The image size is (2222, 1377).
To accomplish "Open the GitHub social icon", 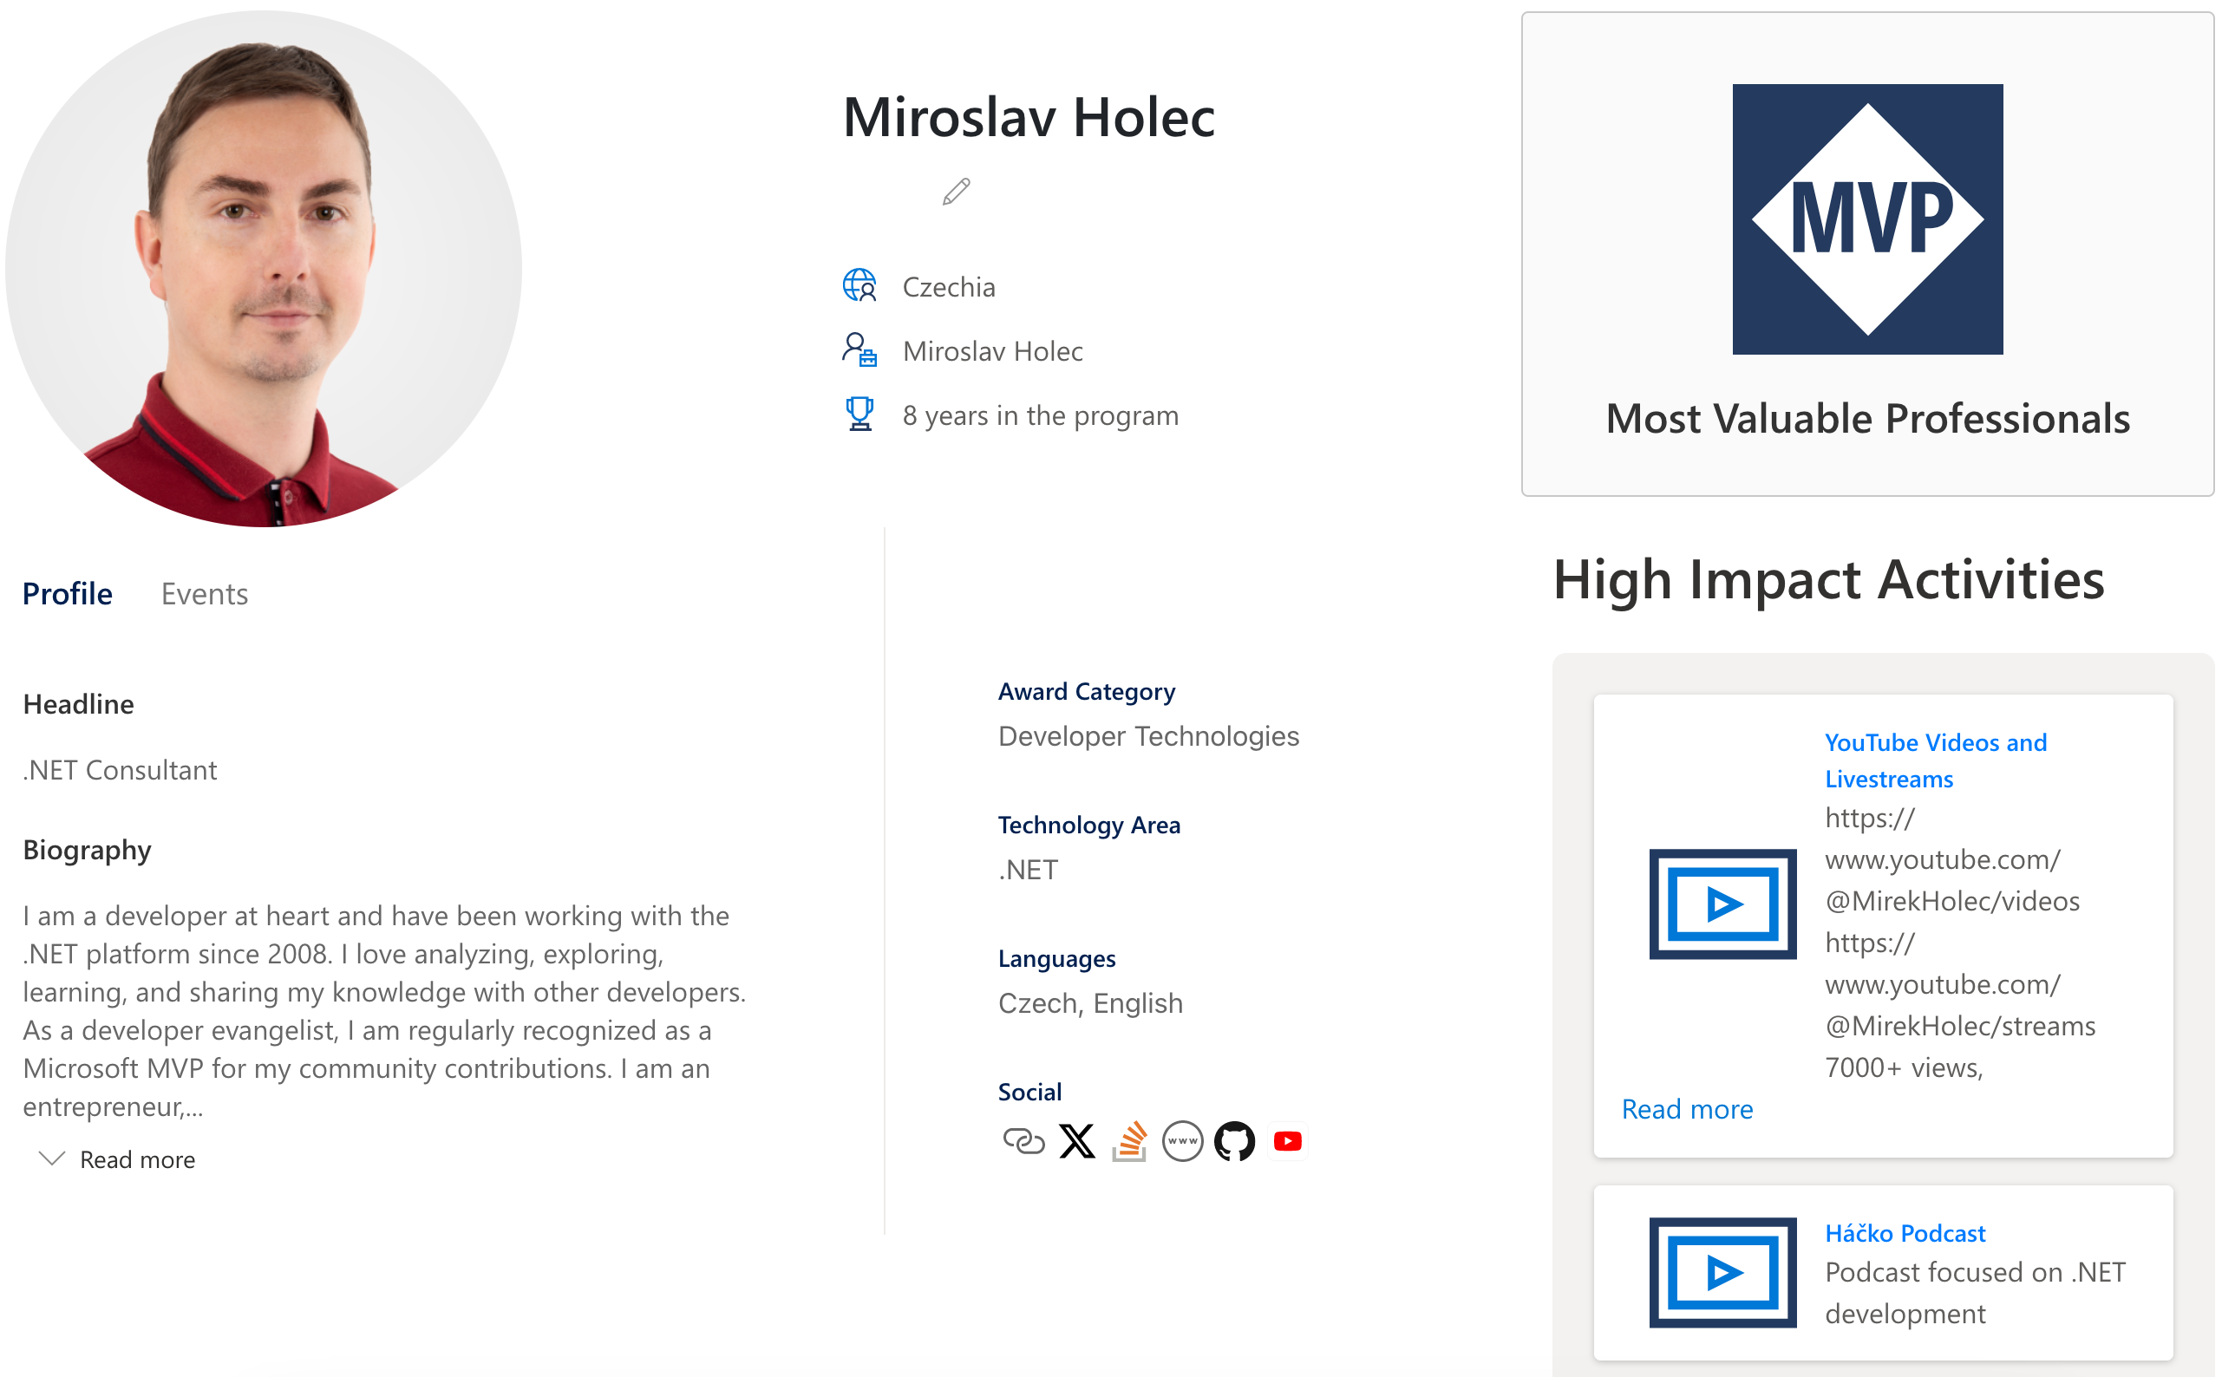I will pyautogui.click(x=1234, y=1141).
